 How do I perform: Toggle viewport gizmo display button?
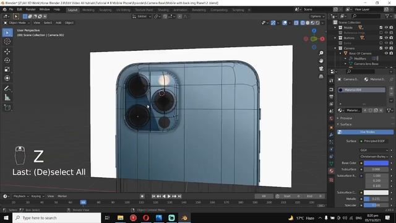[273, 23]
